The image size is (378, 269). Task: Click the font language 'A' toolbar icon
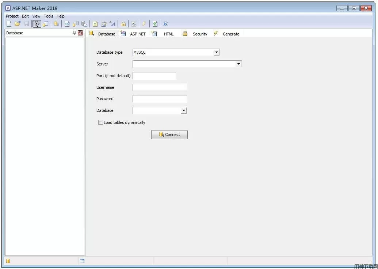click(112, 24)
